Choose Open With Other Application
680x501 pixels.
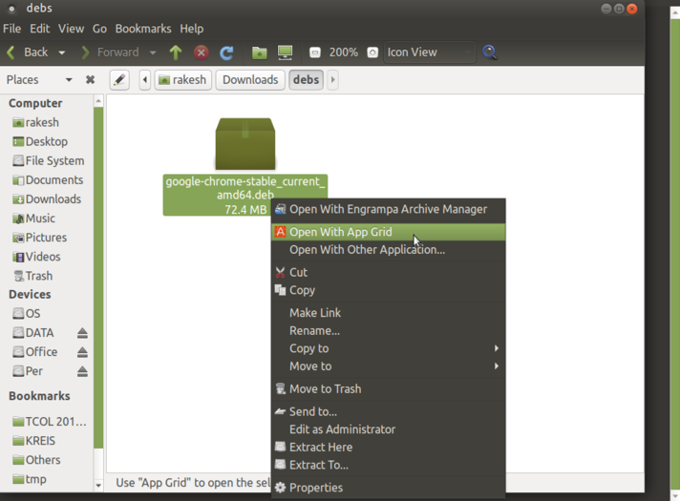[x=388, y=250]
